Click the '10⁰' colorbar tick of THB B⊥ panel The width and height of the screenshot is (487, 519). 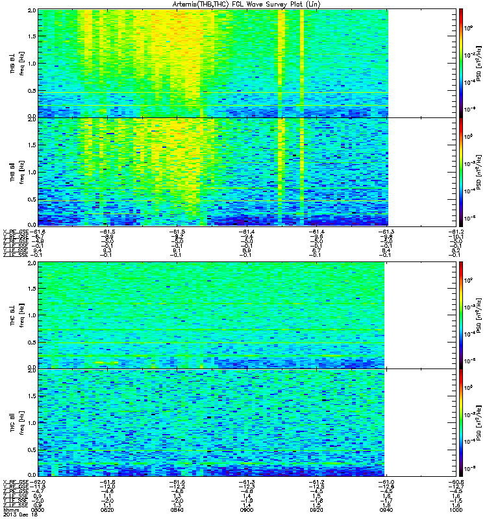(x=468, y=28)
